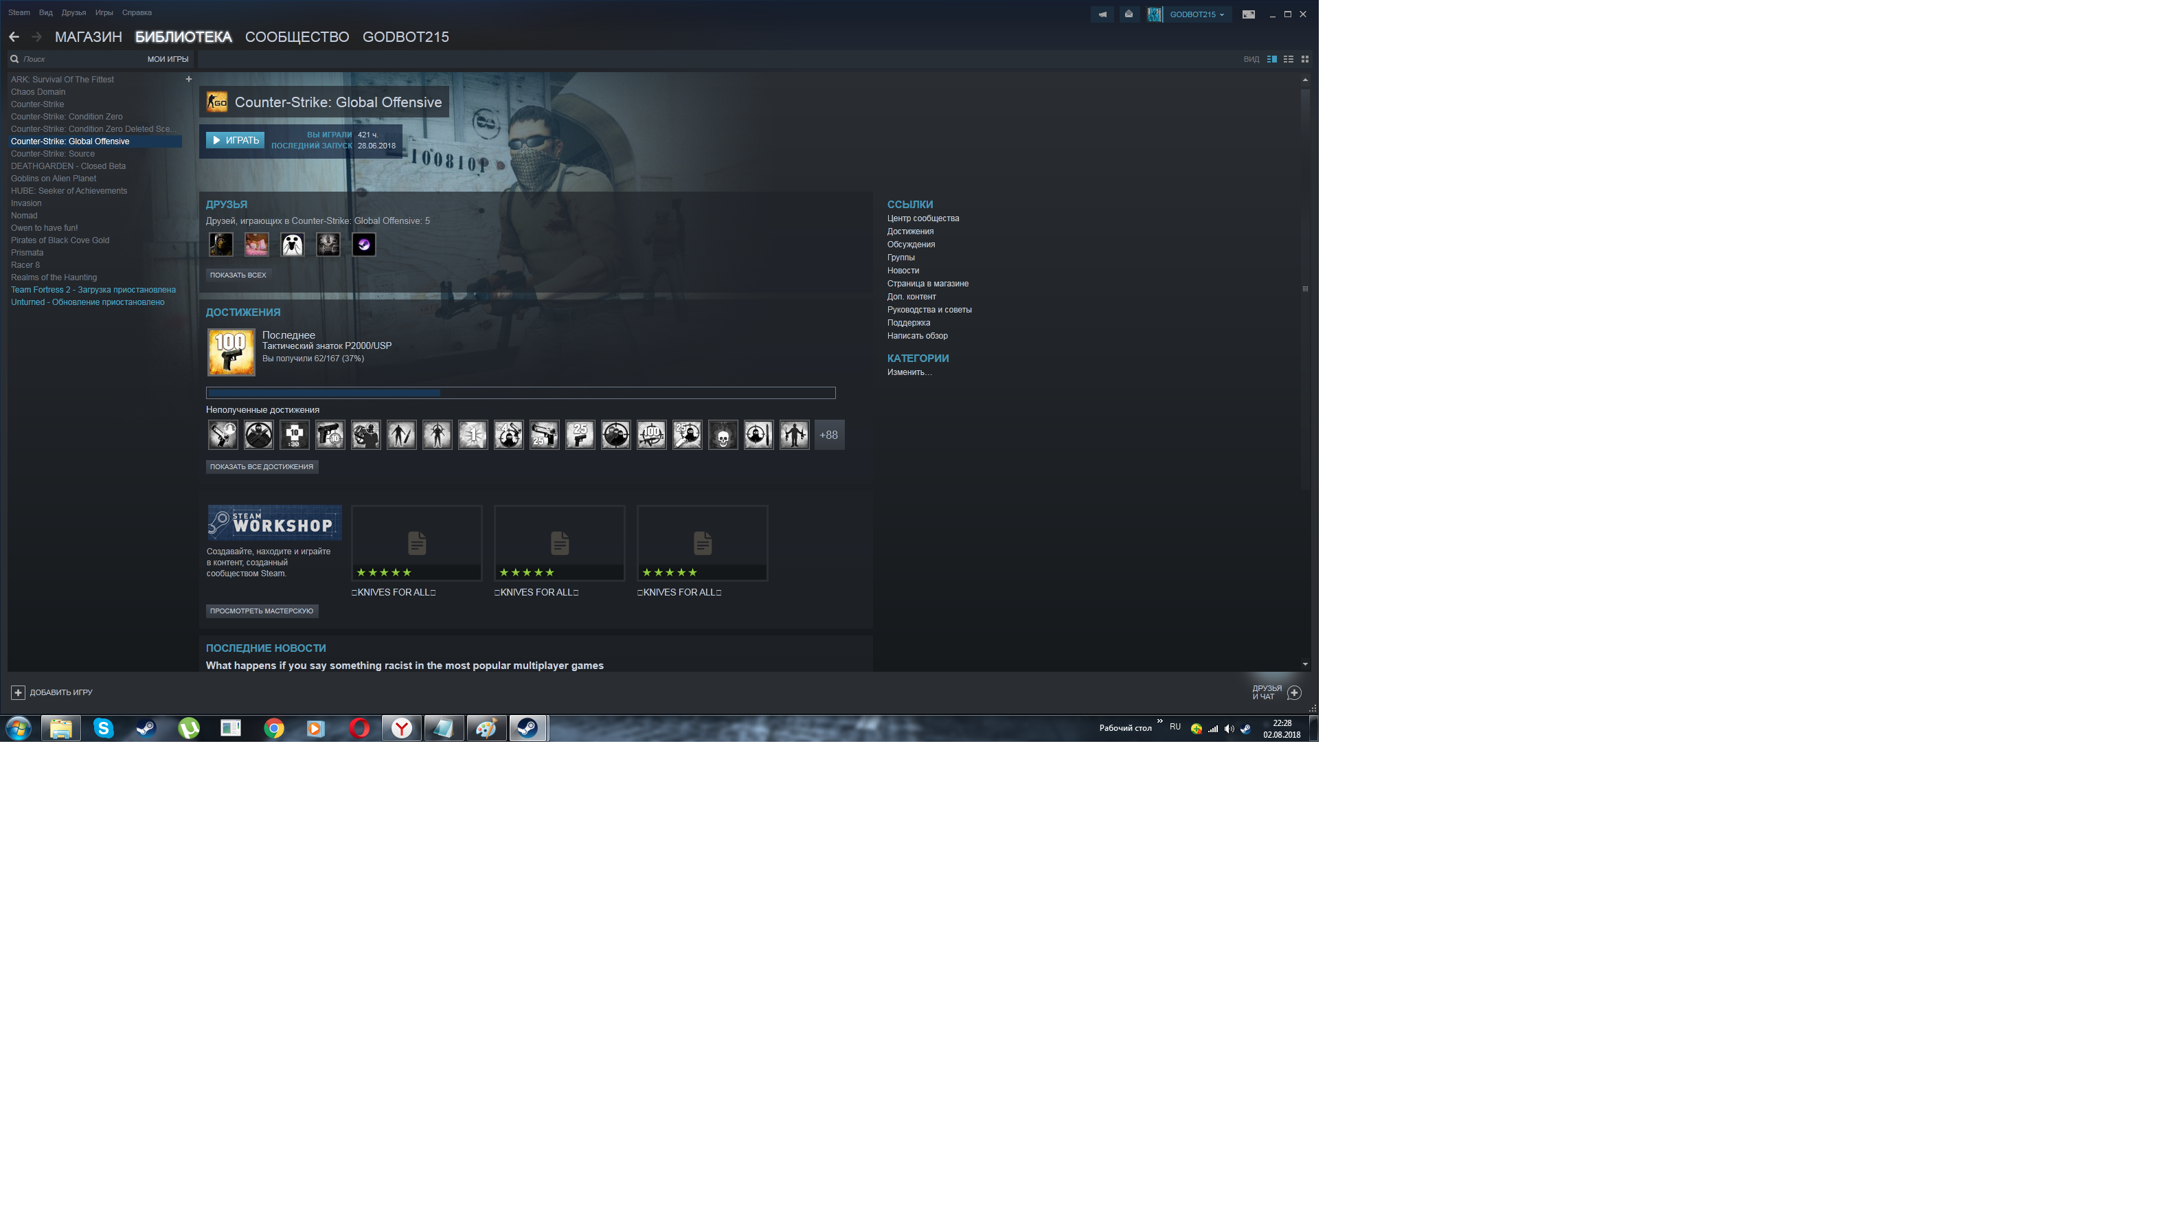Click the P2000/USP 100 achievement icon
2176x1224 pixels.
(x=231, y=352)
